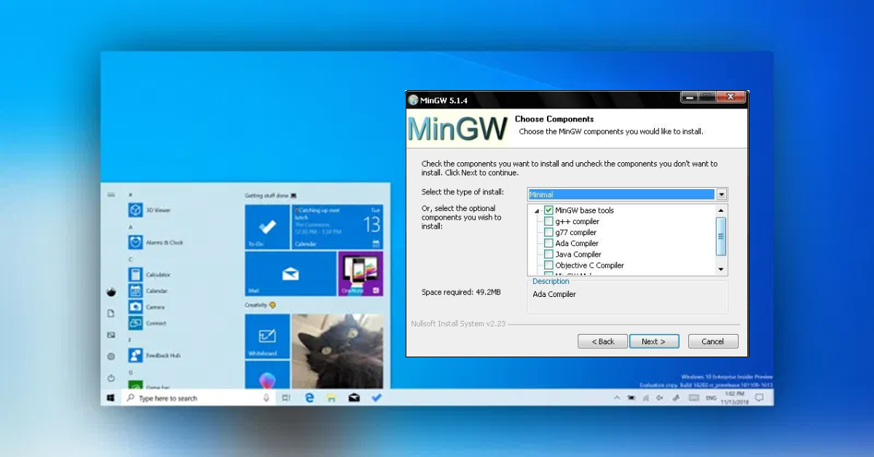Select the 'Java Compiler' label

pos(578,254)
